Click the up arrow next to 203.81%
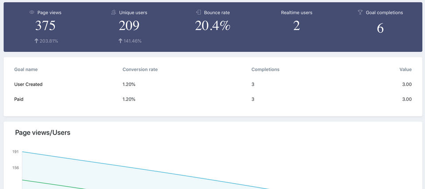Screen dimensions: 425x189 click(36, 41)
